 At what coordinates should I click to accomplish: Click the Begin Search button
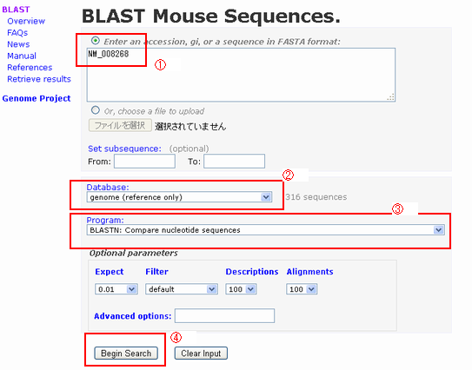pos(126,353)
